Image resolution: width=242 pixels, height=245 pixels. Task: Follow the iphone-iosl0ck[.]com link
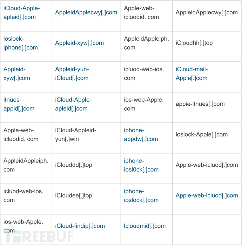click(x=141, y=165)
